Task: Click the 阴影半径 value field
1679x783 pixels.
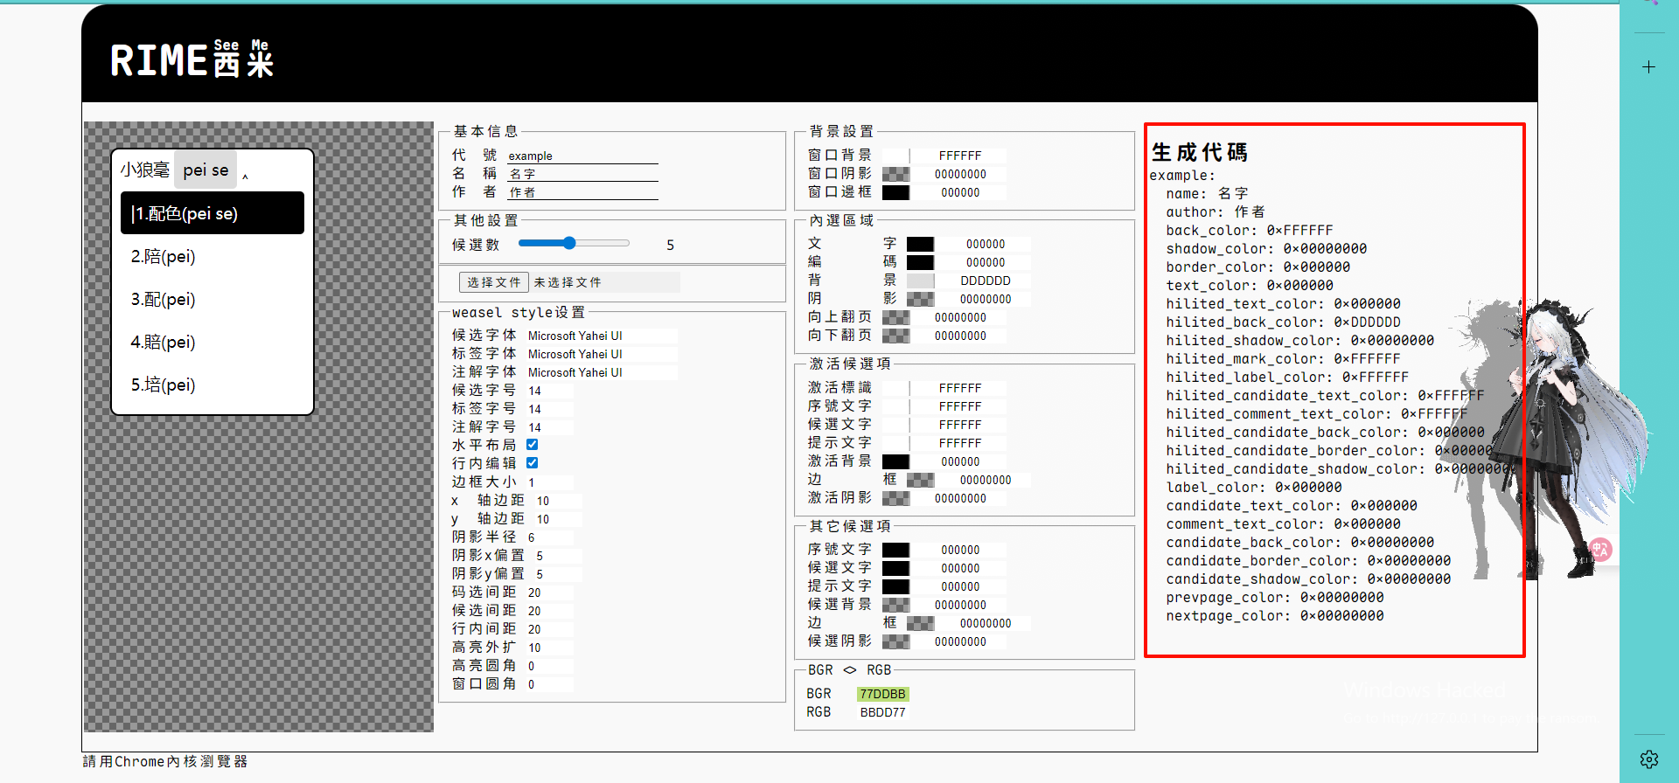Action: point(549,537)
